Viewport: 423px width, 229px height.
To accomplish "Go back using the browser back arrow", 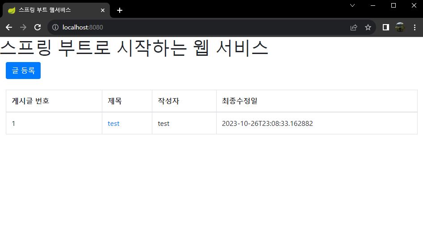I will coord(9,27).
